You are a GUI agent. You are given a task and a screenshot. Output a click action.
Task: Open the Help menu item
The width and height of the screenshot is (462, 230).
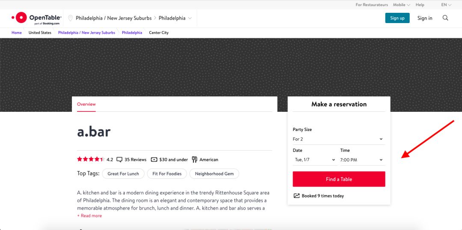(420, 5)
